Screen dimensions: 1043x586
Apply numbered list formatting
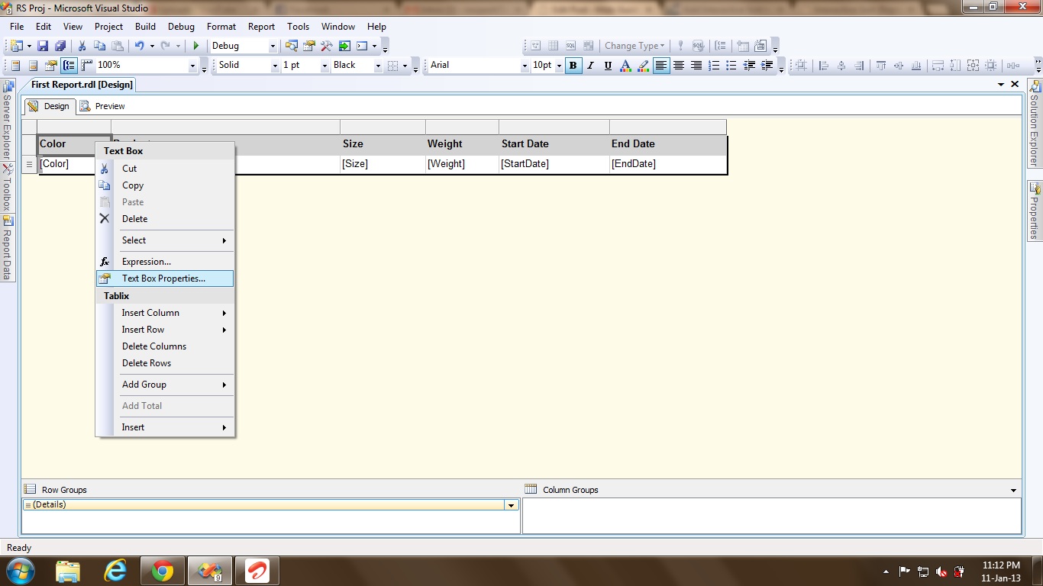(x=714, y=66)
